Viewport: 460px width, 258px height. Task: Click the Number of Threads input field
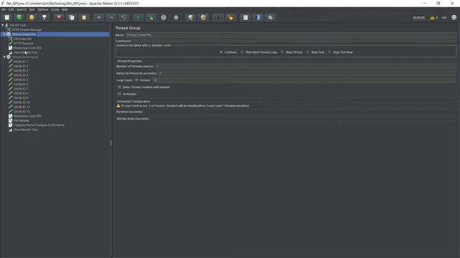coord(305,67)
